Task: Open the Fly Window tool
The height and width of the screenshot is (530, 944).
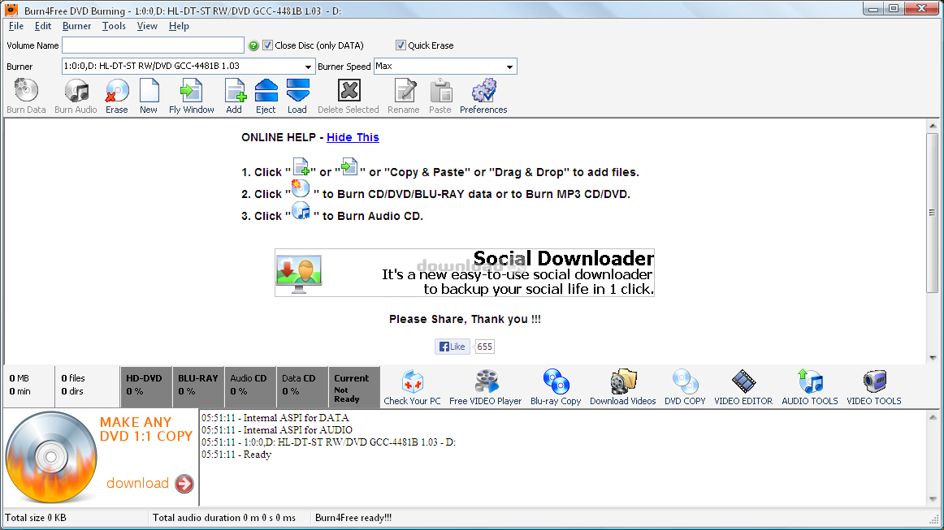Action: pyautogui.click(x=191, y=91)
